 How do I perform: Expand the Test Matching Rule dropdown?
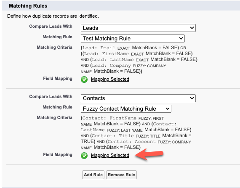click(133, 38)
